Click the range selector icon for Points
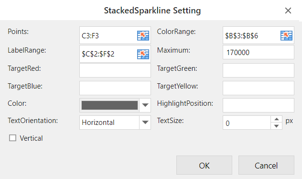The height and width of the screenshot is (179, 302). (x=143, y=35)
